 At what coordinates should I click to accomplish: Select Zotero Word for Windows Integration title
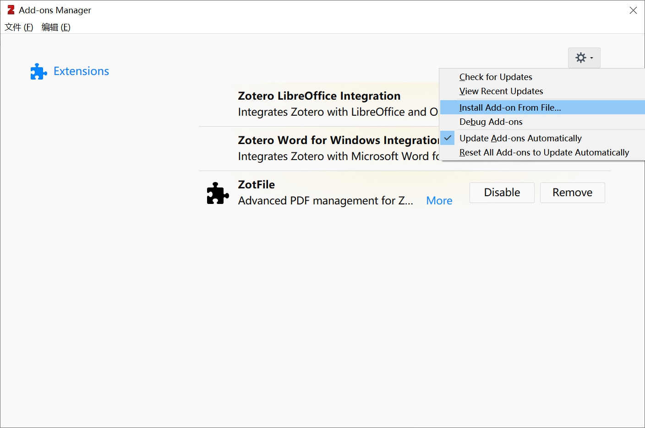339,140
